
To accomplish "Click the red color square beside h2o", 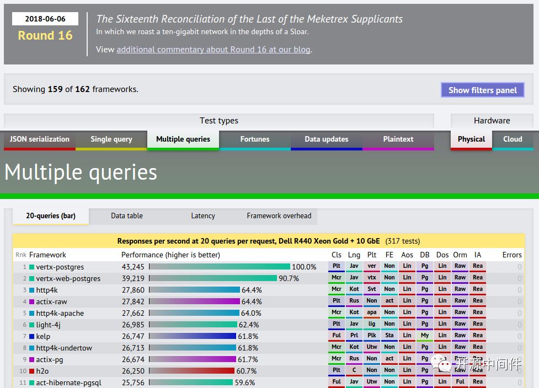I will pos(32,371).
